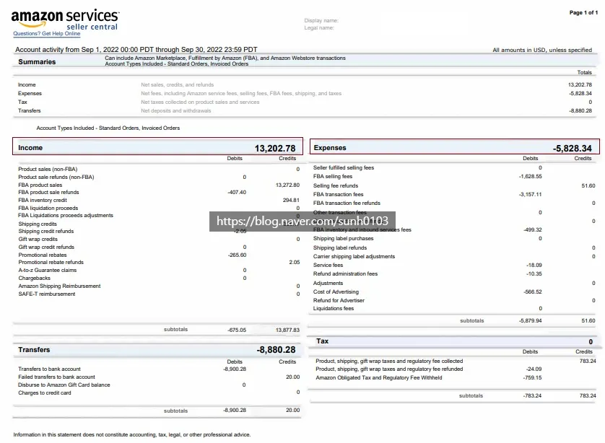The image size is (605, 443).
Task: Click the 'Transfers' section heading
Action: click(34, 350)
